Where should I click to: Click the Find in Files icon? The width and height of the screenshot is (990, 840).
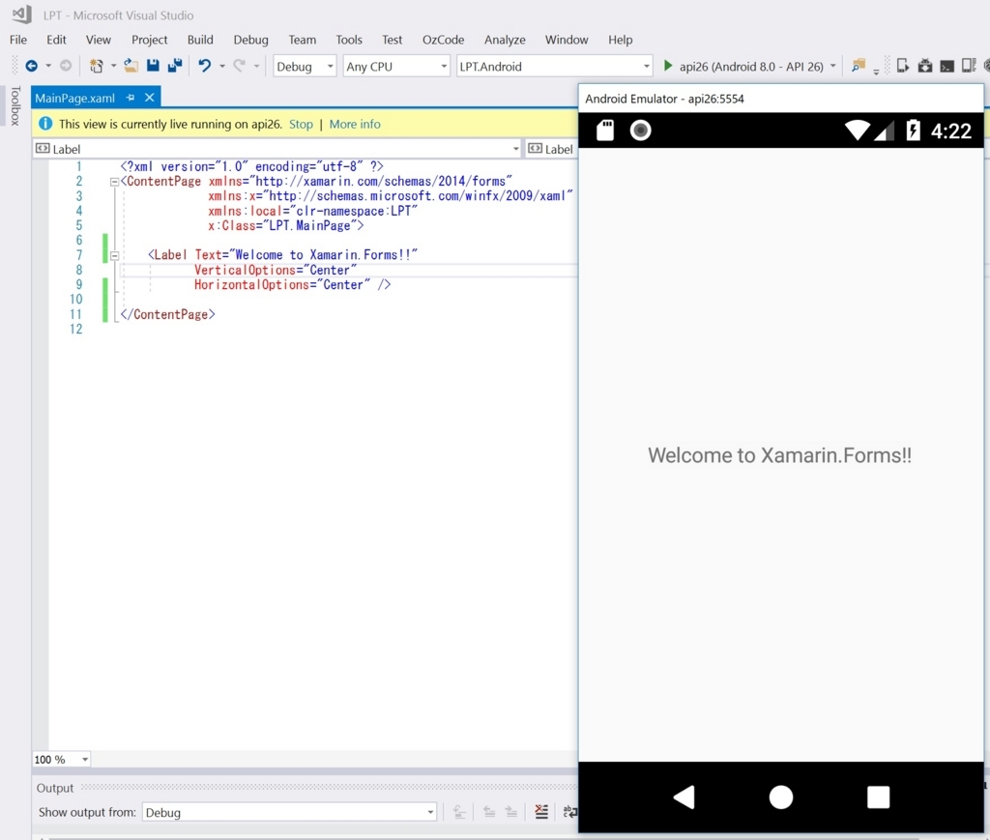pyautogui.click(x=858, y=66)
